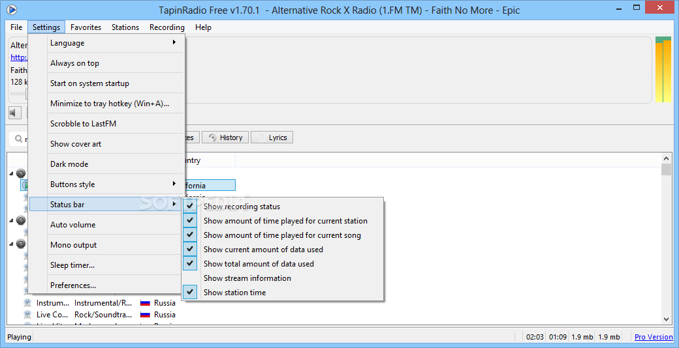Screen dimensions: 679x348
Task: Click the search magnifier icon
Action: click(x=19, y=139)
